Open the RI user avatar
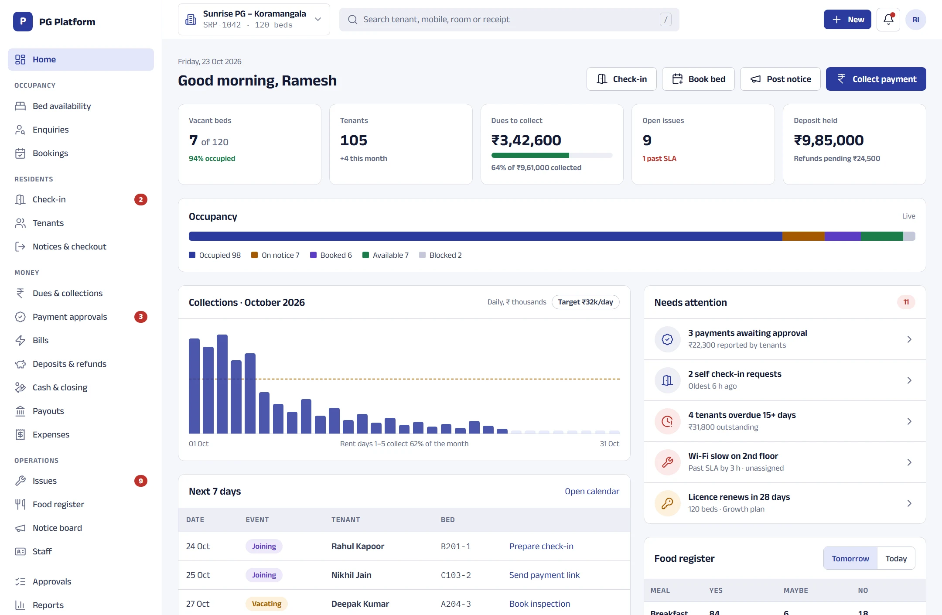The image size is (942, 615). click(915, 20)
